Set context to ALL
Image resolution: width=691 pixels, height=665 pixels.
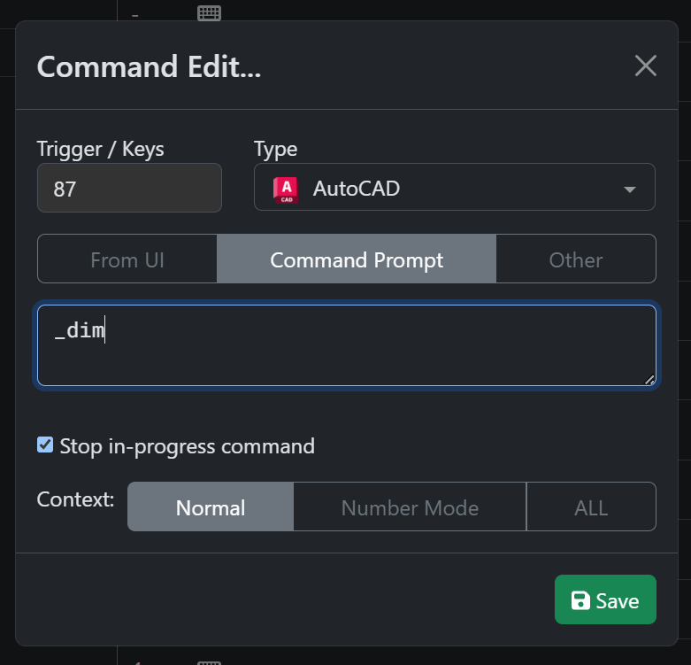(x=591, y=507)
